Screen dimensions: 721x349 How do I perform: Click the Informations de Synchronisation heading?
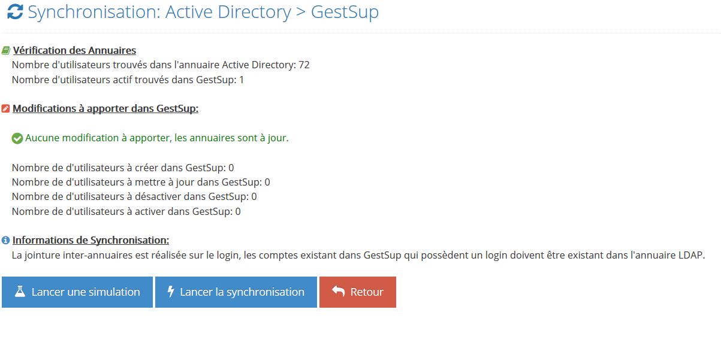pos(91,240)
